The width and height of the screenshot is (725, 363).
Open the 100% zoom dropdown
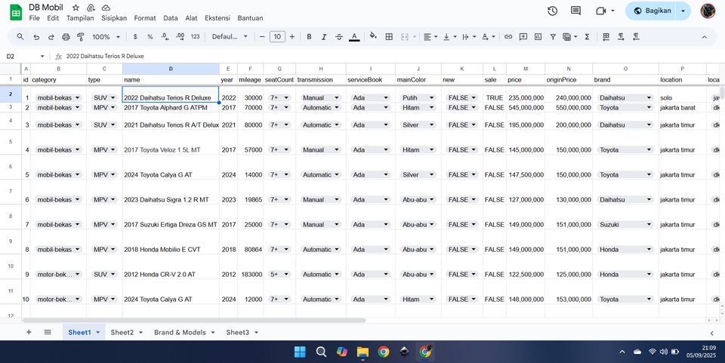(x=106, y=37)
